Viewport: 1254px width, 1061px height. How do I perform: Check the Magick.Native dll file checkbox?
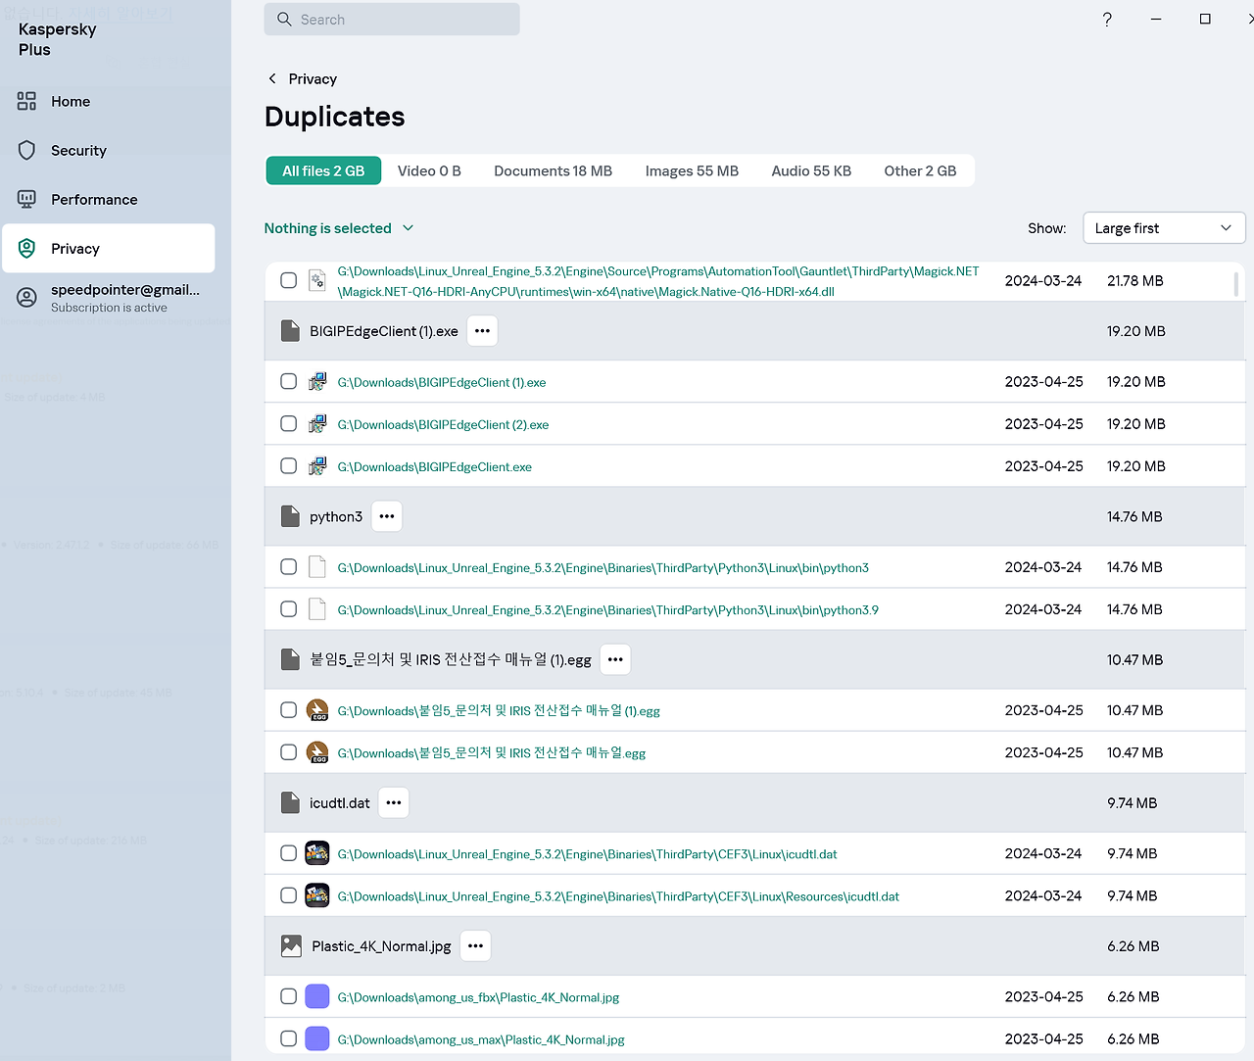click(289, 280)
